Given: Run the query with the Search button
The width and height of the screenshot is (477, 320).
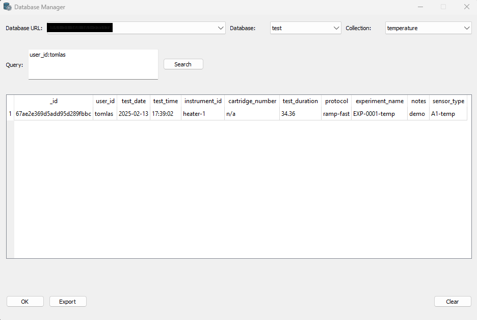Looking at the screenshot, I should [x=183, y=64].
